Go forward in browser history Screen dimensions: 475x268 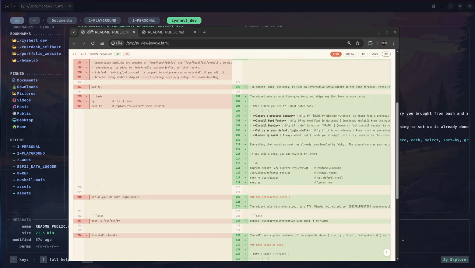click(x=84, y=43)
